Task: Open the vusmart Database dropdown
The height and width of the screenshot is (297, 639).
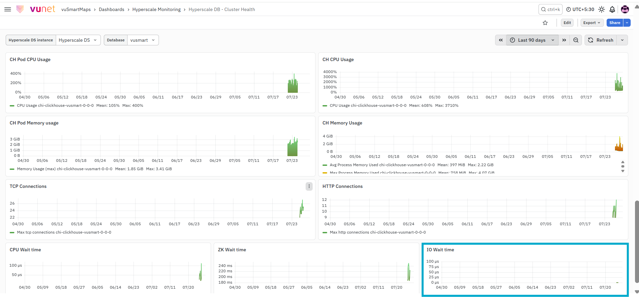Action: tap(143, 40)
